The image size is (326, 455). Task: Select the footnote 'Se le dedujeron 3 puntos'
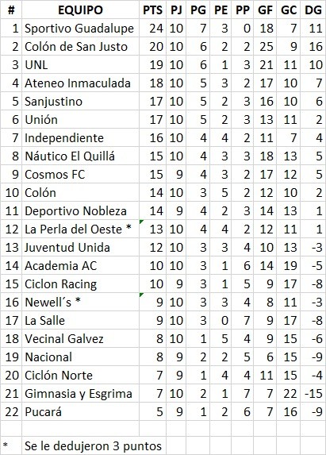click(x=93, y=446)
